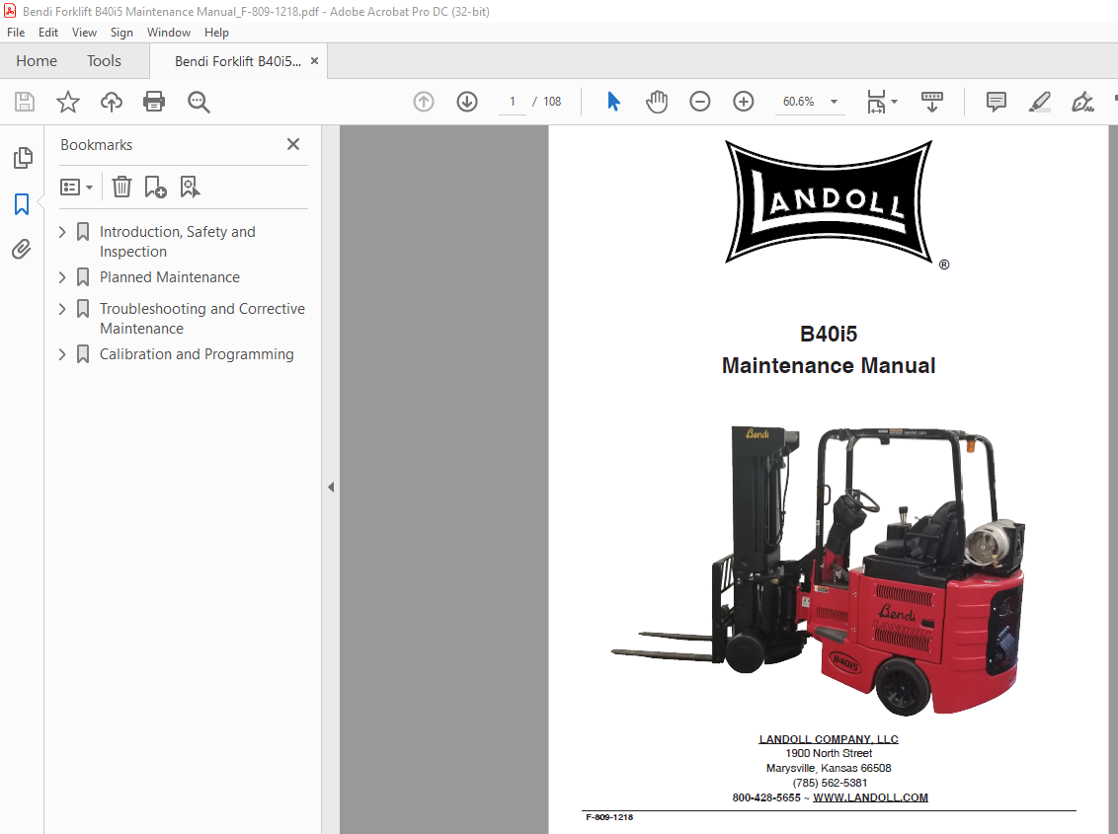Toggle the Bookmarks panel icon
The width and height of the screenshot is (1118, 834).
click(x=22, y=204)
